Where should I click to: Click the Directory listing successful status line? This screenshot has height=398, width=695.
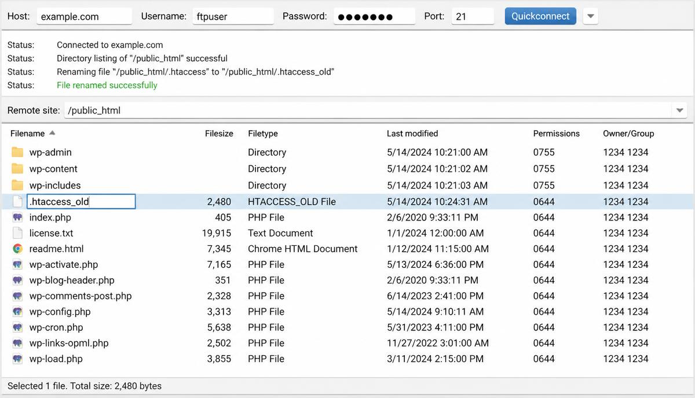point(142,58)
